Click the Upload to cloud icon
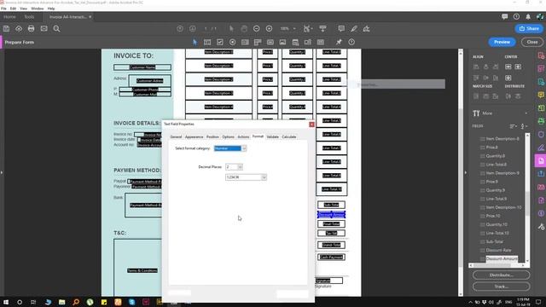This screenshot has height=307, width=546. [x=19, y=29]
